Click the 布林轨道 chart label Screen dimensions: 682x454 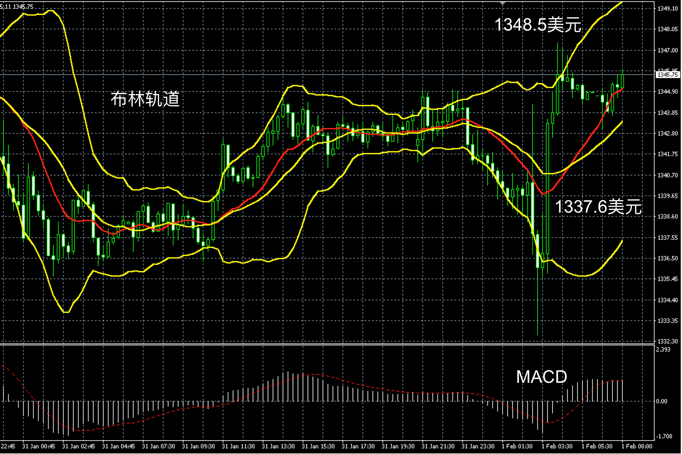click(x=145, y=99)
